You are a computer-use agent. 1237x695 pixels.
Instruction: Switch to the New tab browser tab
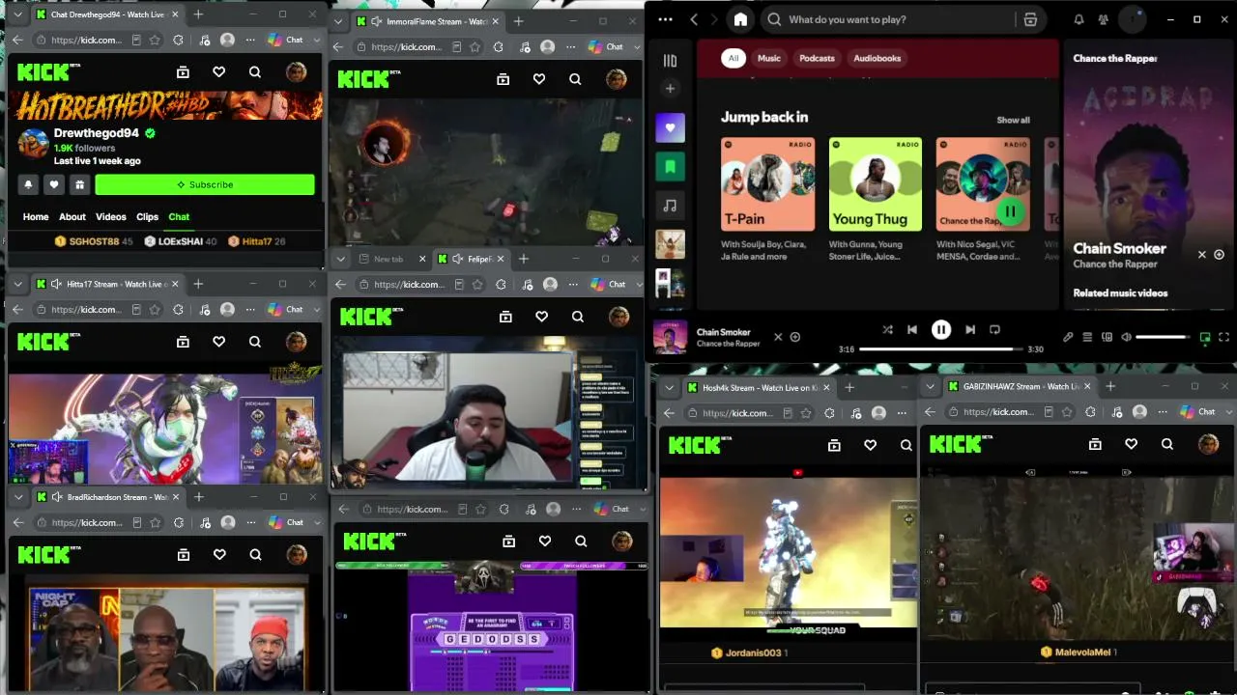tap(388, 259)
